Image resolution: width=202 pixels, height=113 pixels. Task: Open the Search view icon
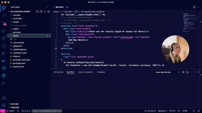click(x=4, y=16)
